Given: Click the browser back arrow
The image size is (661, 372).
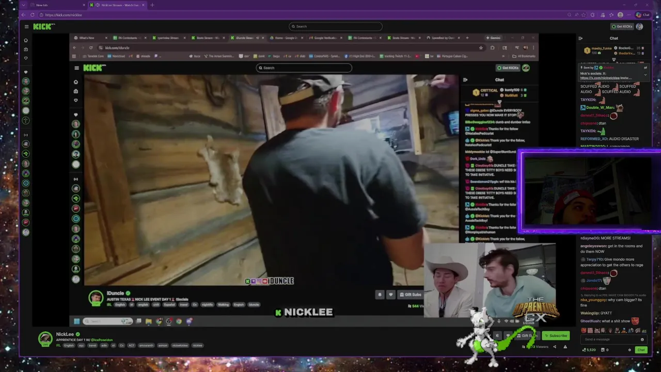Looking at the screenshot, I should tap(24, 15).
